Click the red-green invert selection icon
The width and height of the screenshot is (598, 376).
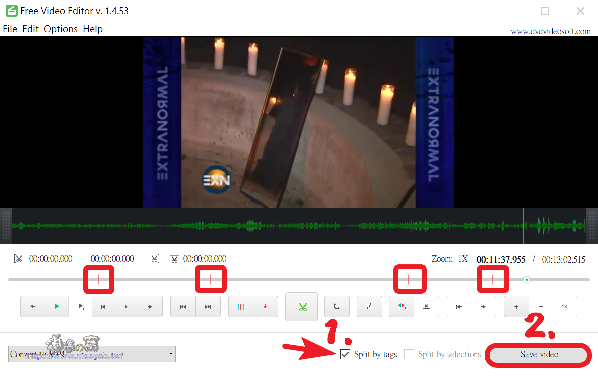(x=401, y=307)
